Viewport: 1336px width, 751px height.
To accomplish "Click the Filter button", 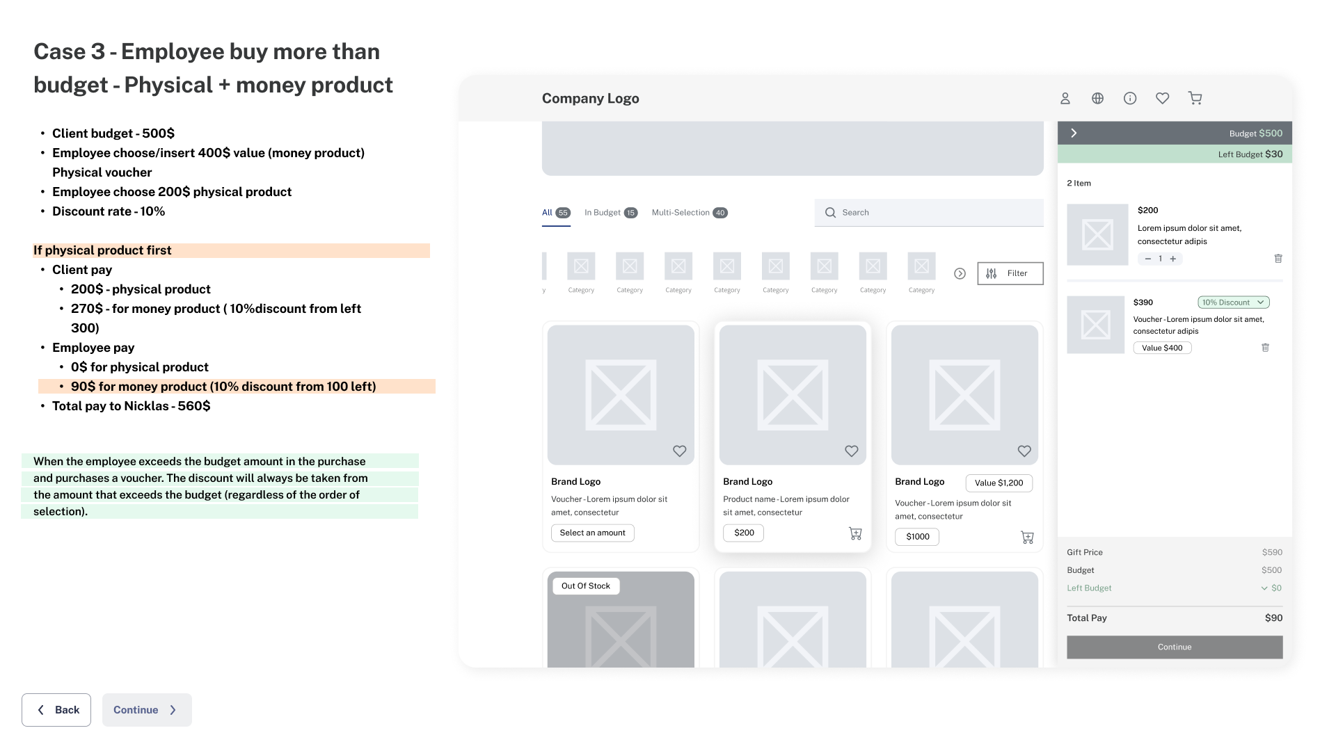I will (1010, 273).
